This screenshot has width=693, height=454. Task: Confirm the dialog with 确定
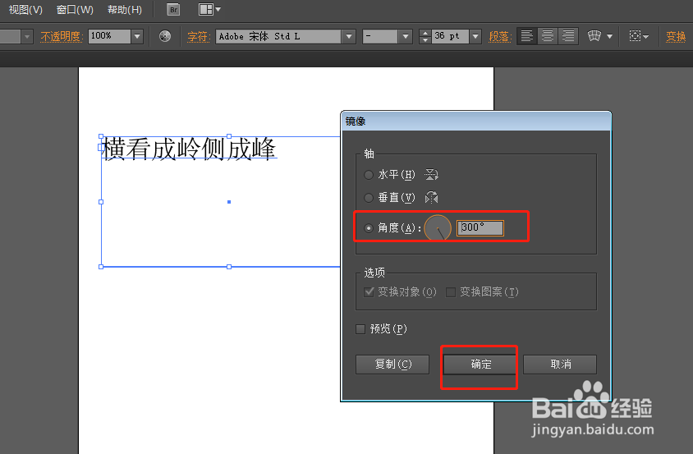(x=480, y=365)
